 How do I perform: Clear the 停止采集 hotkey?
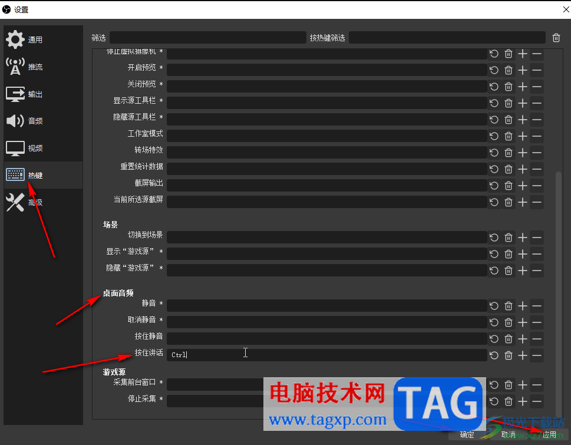pos(509,401)
